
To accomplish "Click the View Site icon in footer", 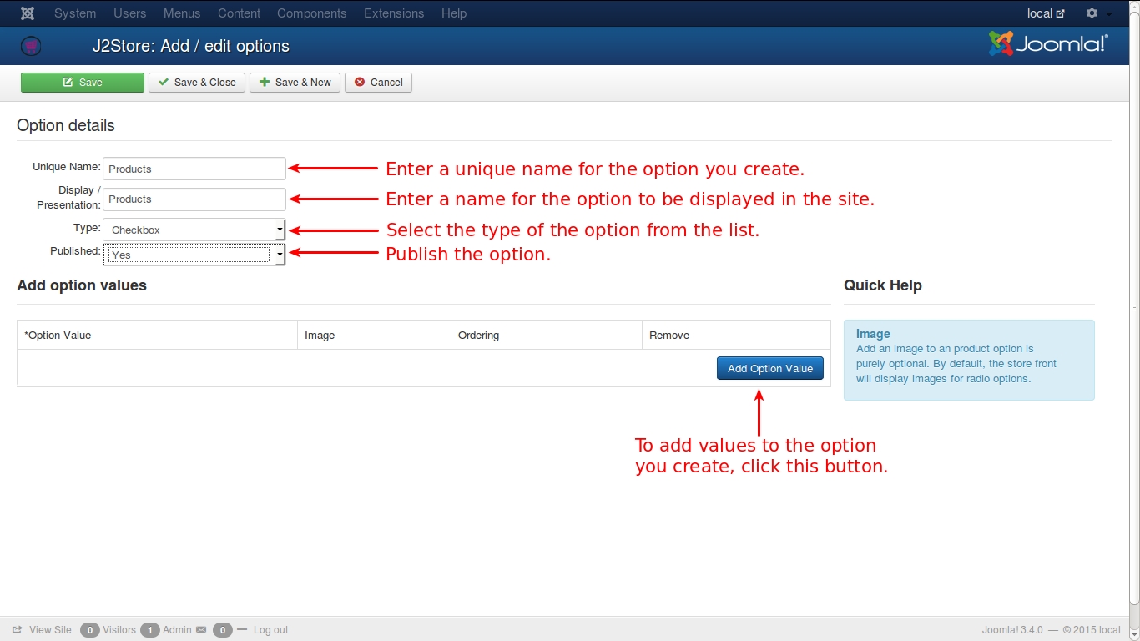I will point(18,630).
